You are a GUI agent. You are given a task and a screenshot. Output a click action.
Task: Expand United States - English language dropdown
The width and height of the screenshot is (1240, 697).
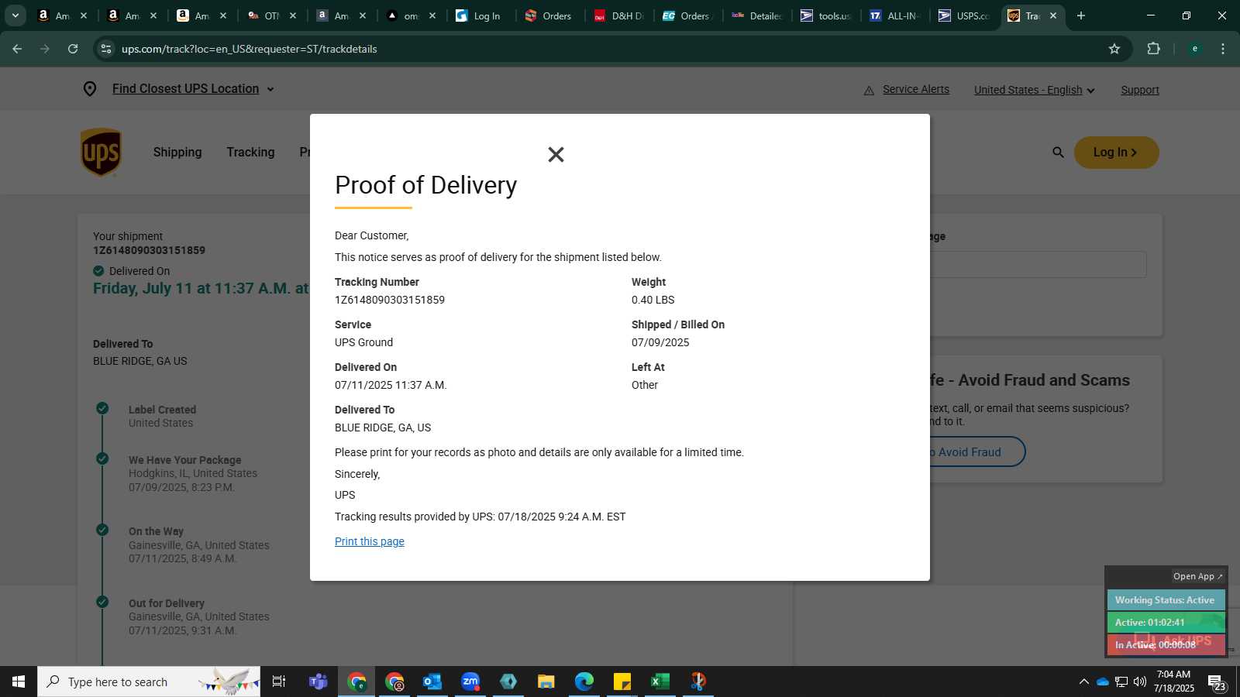tap(1034, 90)
